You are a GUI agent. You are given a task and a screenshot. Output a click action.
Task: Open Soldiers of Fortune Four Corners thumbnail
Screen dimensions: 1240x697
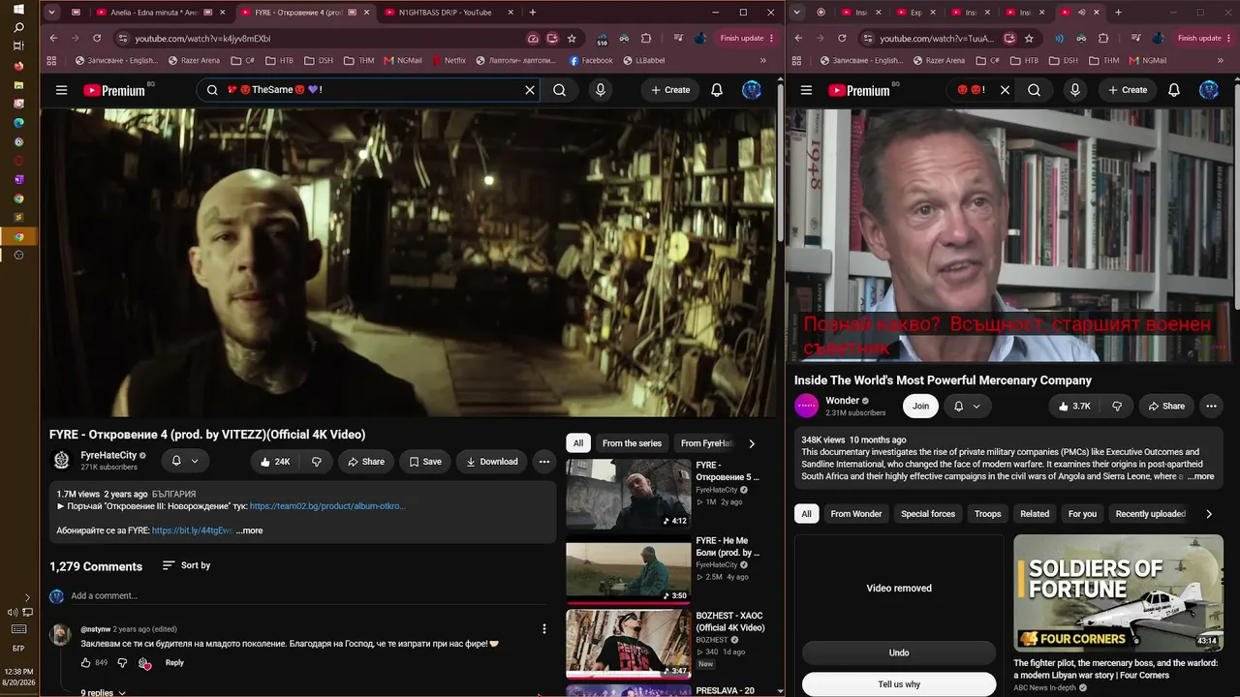(x=1118, y=592)
